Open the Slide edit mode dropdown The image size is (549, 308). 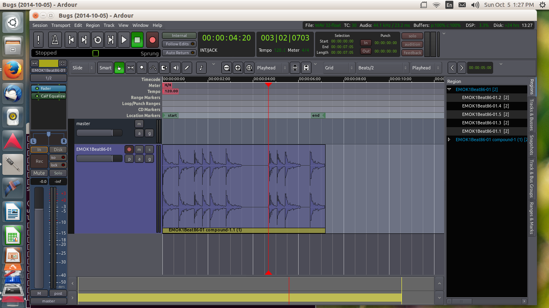coord(83,68)
